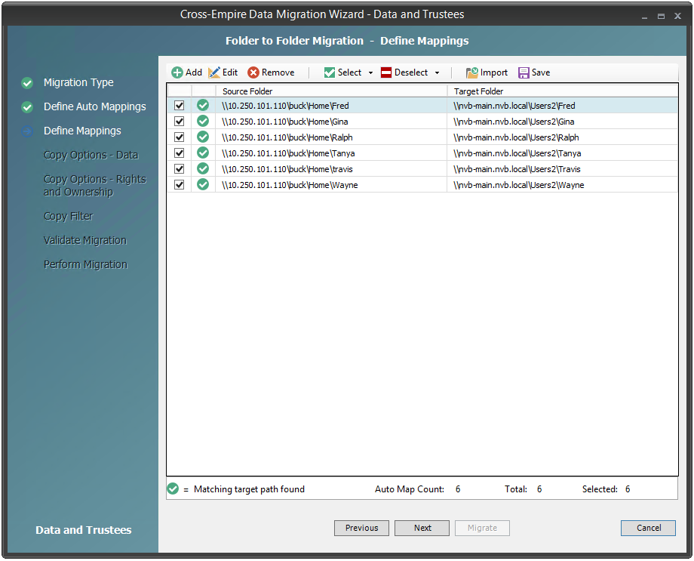Untick the Wayne mapping row checkbox
The height and width of the screenshot is (561, 694).
coord(180,185)
